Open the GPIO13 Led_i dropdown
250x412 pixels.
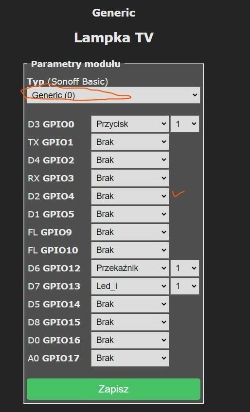(130, 286)
